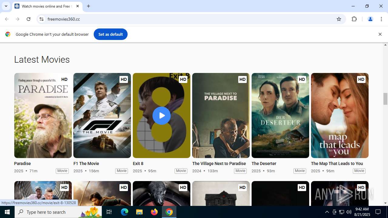Show hidden system tray icons
Viewport: 388px width, 218px height.
[327, 212]
